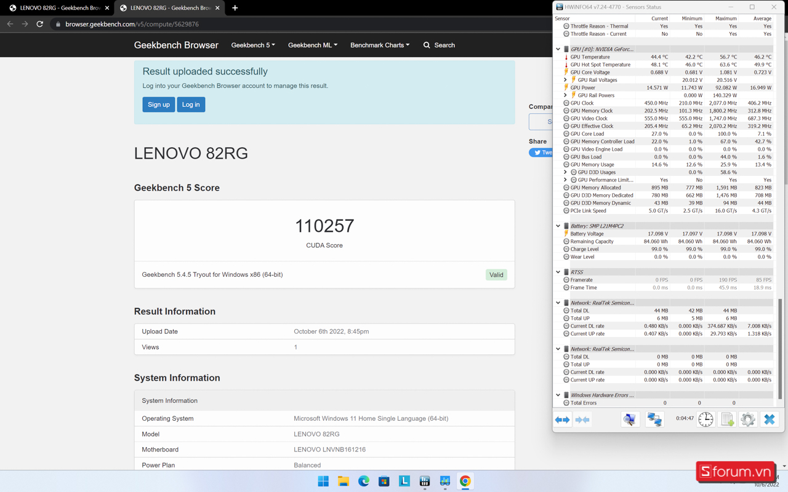Open Lenovo Vantage L icon on taskbar
This screenshot has height=492, width=788.
coord(404,481)
